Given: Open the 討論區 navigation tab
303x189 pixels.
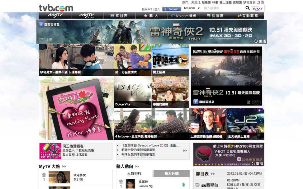Looking at the screenshot, I should pyautogui.click(x=216, y=16).
